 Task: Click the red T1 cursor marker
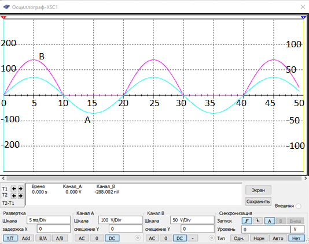click(x=3, y=18)
